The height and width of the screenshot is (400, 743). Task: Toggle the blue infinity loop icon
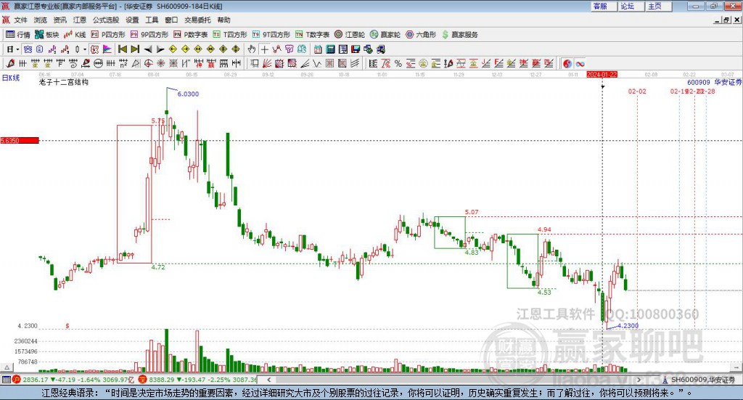(580, 63)
